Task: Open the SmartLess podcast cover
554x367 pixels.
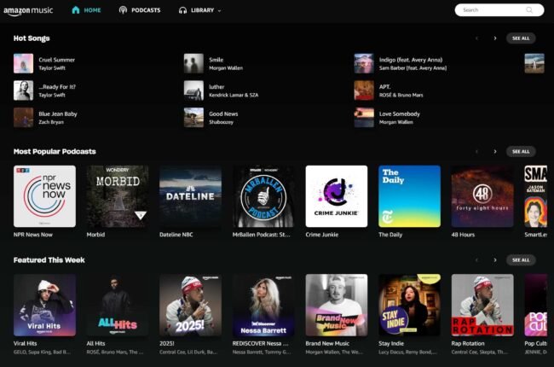Action: coord(536,196)
